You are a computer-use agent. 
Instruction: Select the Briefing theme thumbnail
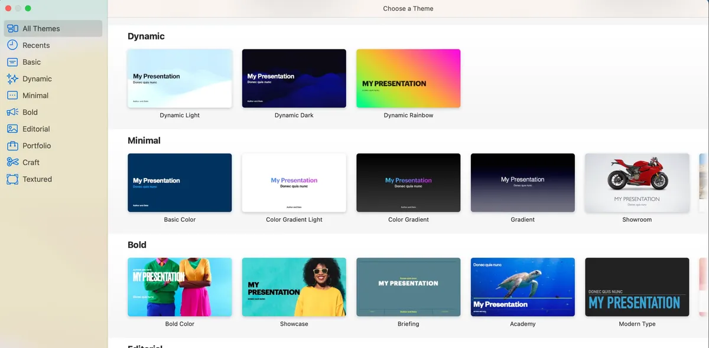(x=408, y=287)
